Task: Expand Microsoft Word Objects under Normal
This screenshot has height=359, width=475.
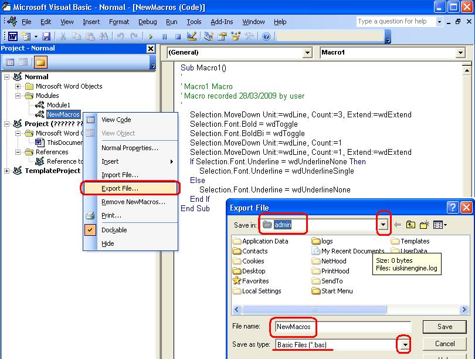Action: 18,86
